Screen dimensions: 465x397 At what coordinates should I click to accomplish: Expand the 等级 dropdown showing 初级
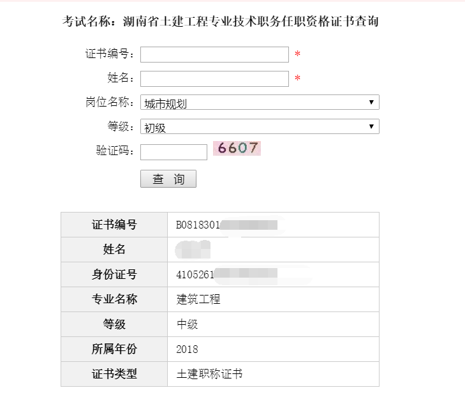click(260, 127)
